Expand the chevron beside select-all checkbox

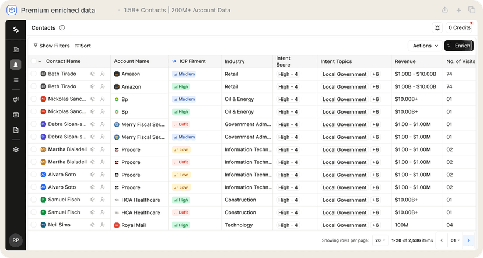[40, 61]
